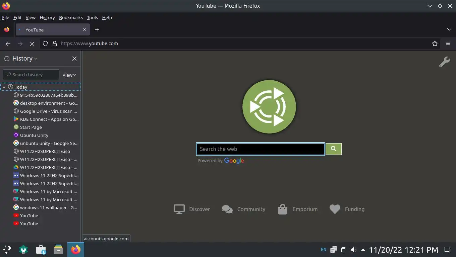Open history entry 9154b59c02887a5eb398b...
This screenshot has height=257, width=456.
click(46, 95)
